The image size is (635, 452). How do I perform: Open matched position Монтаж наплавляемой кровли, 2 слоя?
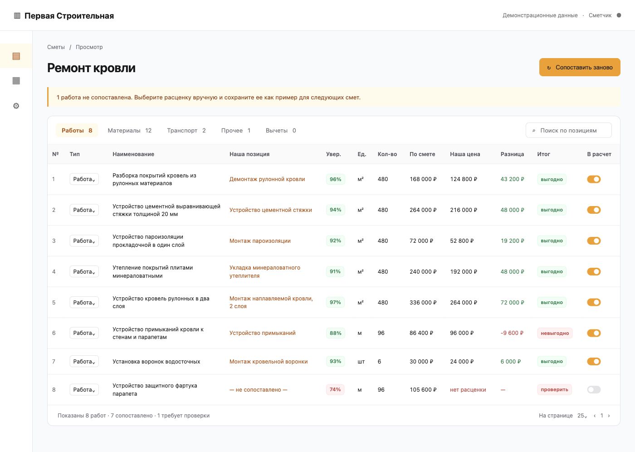pos(271,302)
